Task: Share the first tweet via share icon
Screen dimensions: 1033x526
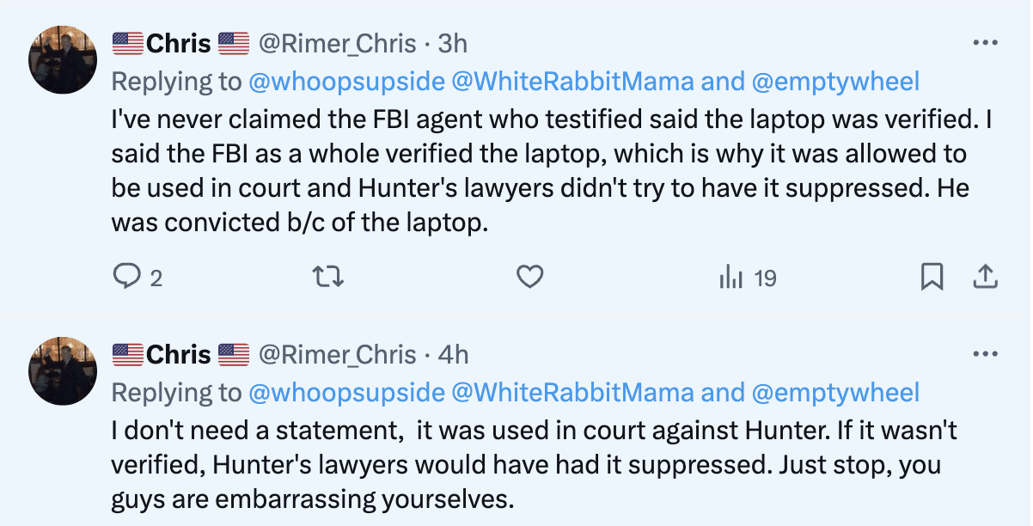Action: [x=985, y=277]
